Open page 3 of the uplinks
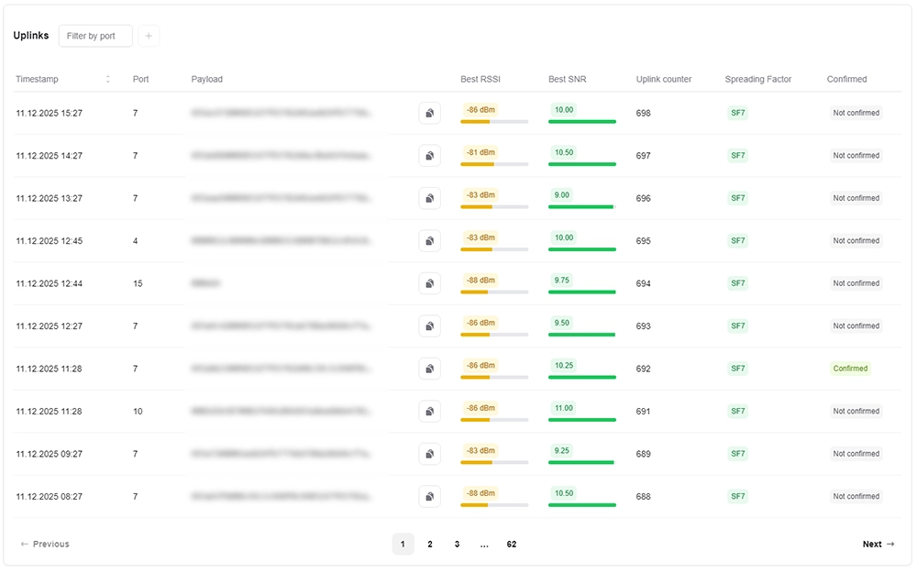The width and height of the screenshot is (917, 573). click(x=457, y=545)
